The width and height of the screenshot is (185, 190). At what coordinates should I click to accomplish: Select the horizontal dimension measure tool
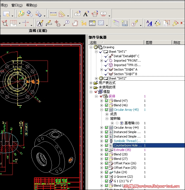53,14
